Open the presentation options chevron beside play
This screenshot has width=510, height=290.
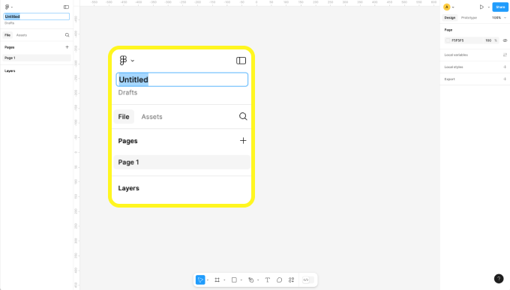[x=488, y=7]
